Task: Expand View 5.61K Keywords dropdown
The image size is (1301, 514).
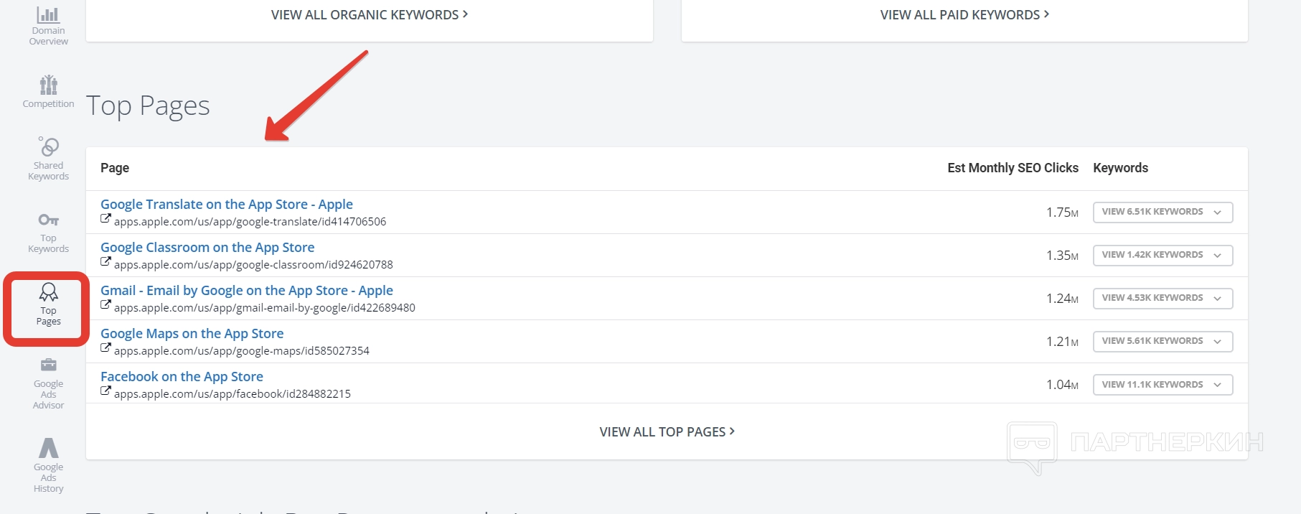Action: [x=1163, y=342]
